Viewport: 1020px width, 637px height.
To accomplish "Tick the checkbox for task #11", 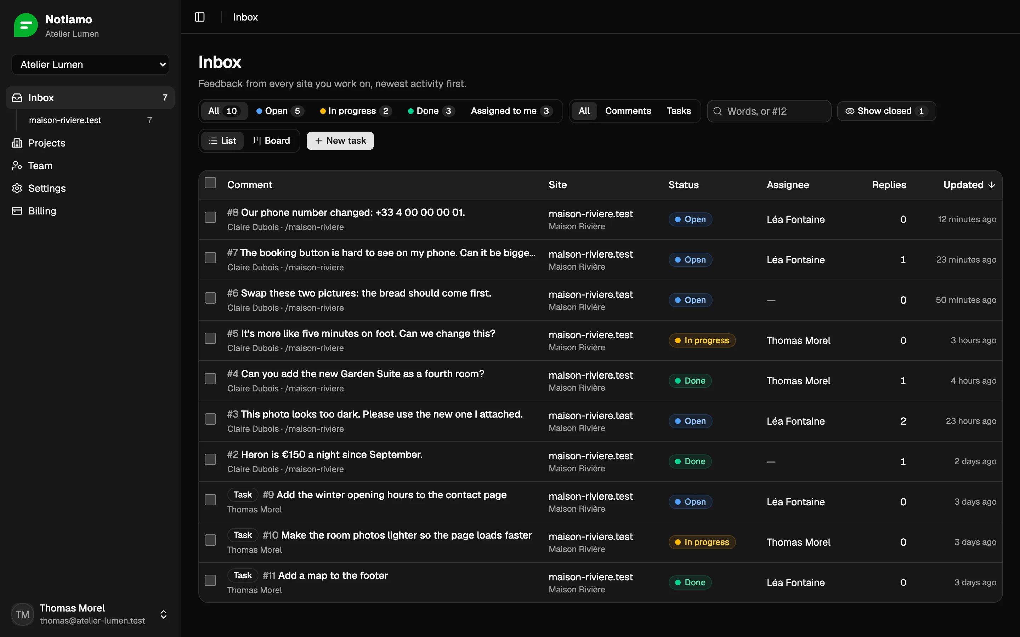I will tap(210, 580).
